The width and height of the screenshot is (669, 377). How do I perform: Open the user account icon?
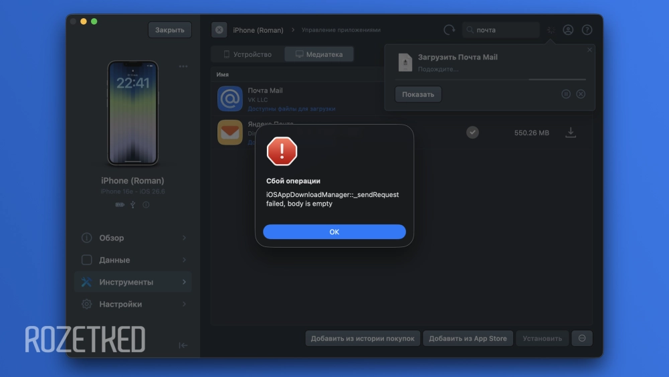click(568, 30)
